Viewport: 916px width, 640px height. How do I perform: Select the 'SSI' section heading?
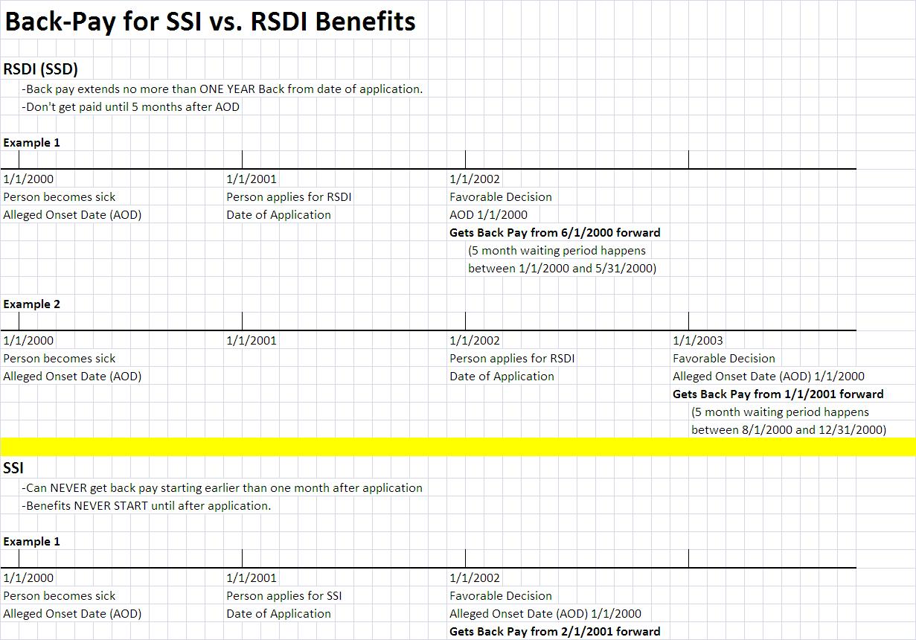(x=15, y=468)
